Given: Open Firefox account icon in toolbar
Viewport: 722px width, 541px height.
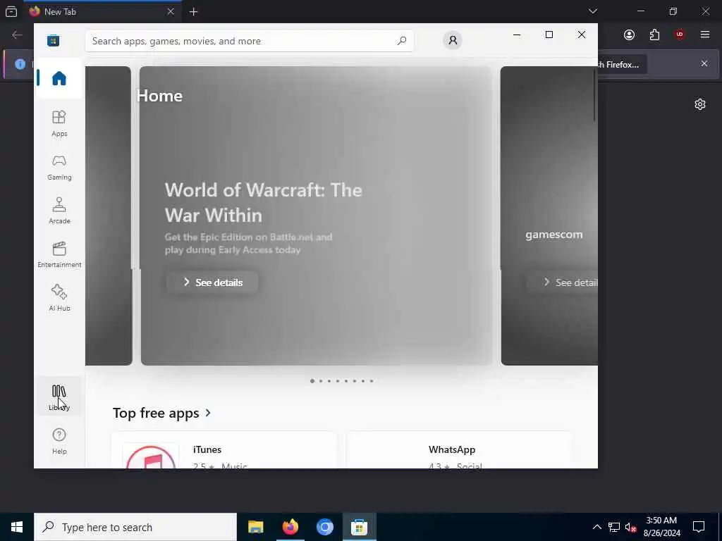Looking at the screenshot, I should (x=629, y=35).
